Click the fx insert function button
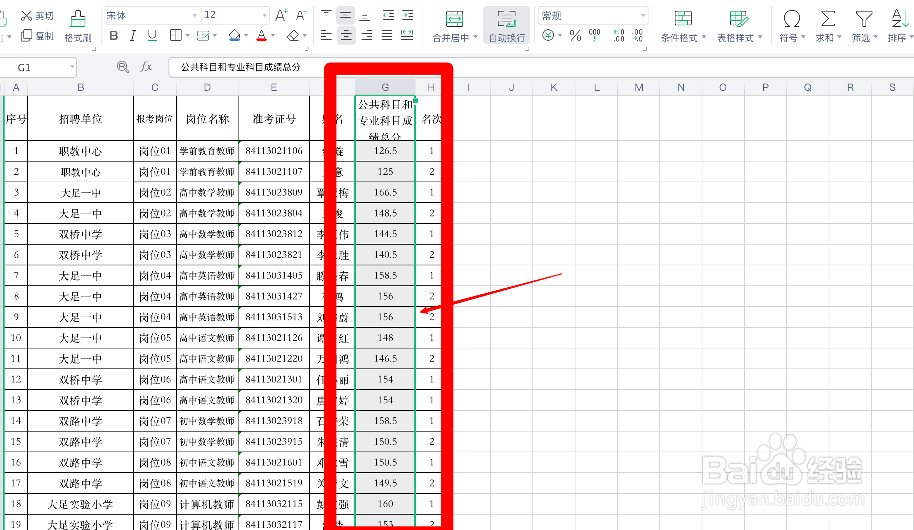The width and height of the screenshot is (914, 530). [x=146, y=67]
